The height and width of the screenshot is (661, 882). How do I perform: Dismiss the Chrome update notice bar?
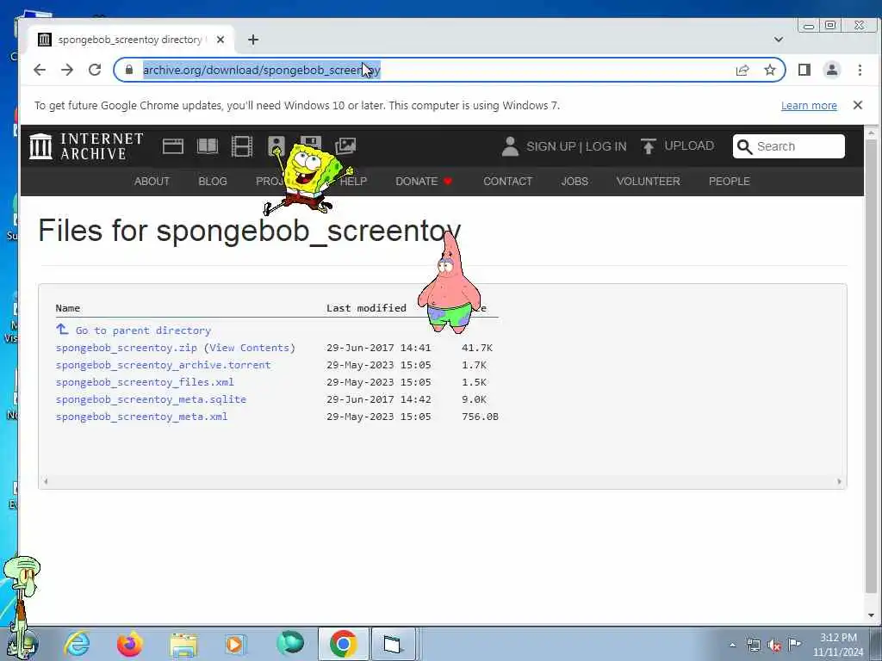tap(858, 105)
